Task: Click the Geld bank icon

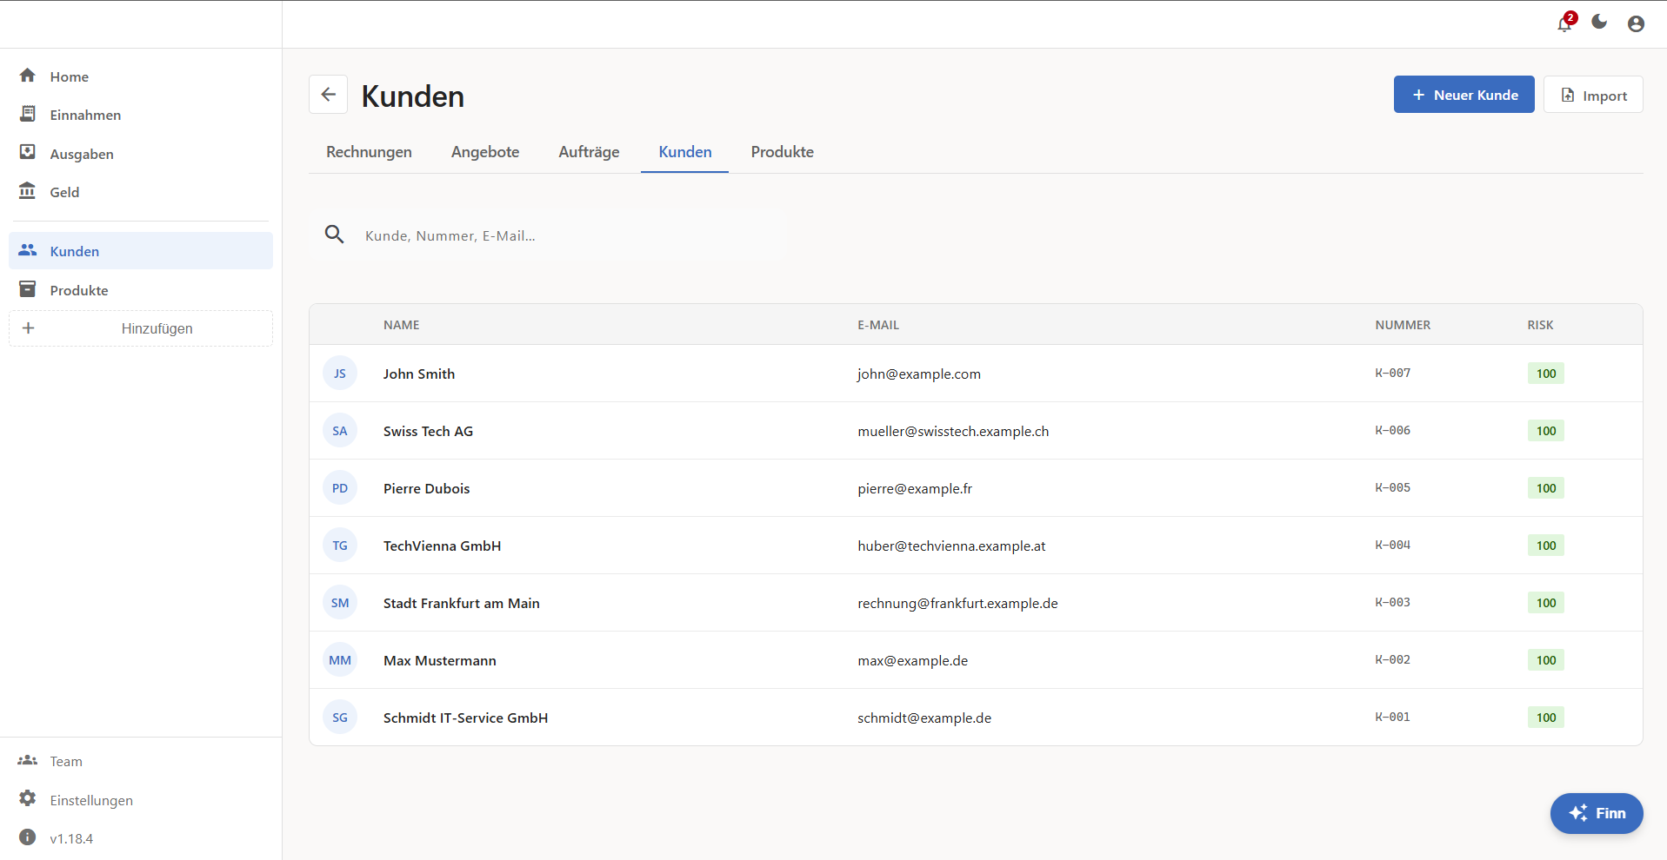Action: click(x=28, y=191)
